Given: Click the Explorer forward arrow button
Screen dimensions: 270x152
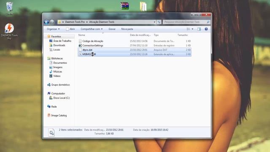Looking at the screenshot, I should (x=51, y=22).
